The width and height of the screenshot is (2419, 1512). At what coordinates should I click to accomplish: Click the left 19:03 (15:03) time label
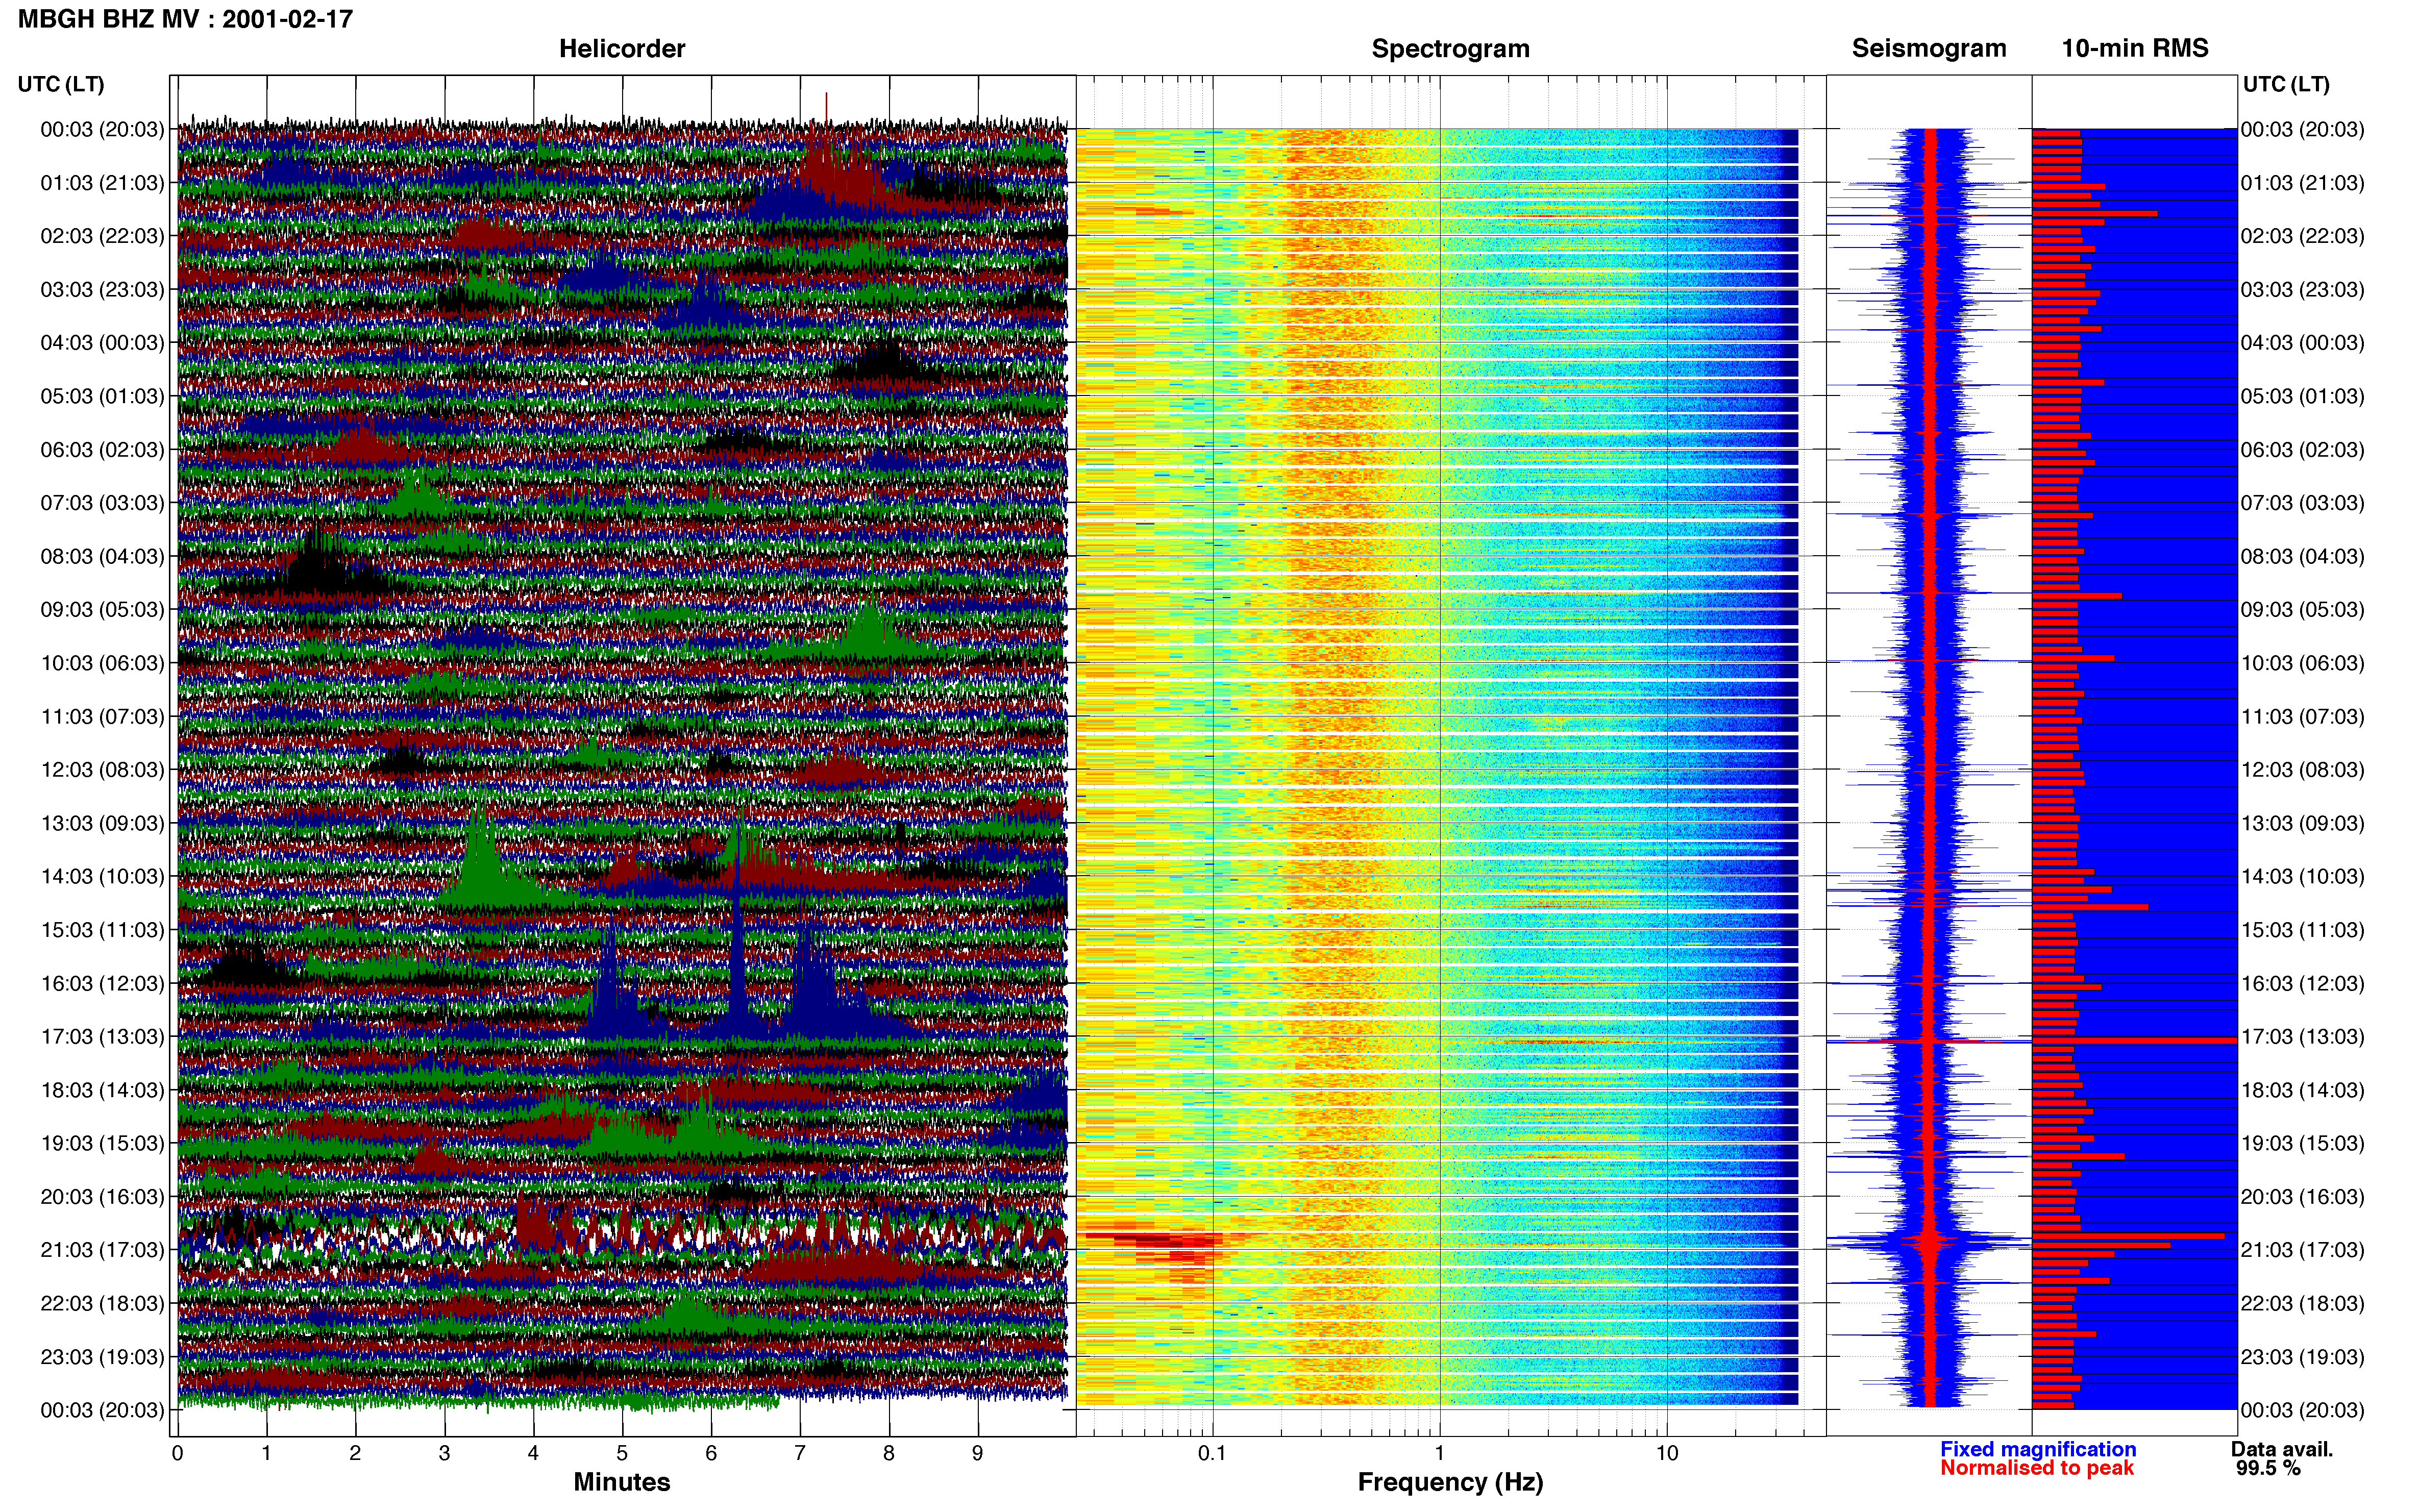102,1143
